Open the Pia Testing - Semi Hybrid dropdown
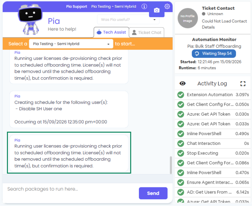The image size is (252, 206). [71, 44]
